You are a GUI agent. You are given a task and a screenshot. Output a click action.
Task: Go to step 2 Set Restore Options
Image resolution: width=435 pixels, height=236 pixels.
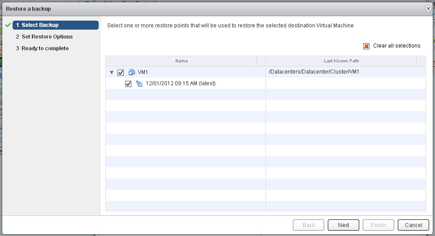coord(44,37)
